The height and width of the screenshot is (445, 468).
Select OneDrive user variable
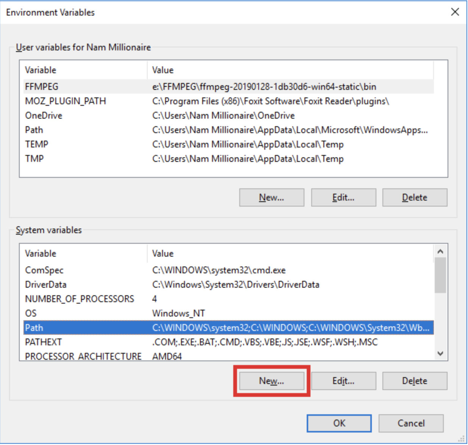point(229,115)
